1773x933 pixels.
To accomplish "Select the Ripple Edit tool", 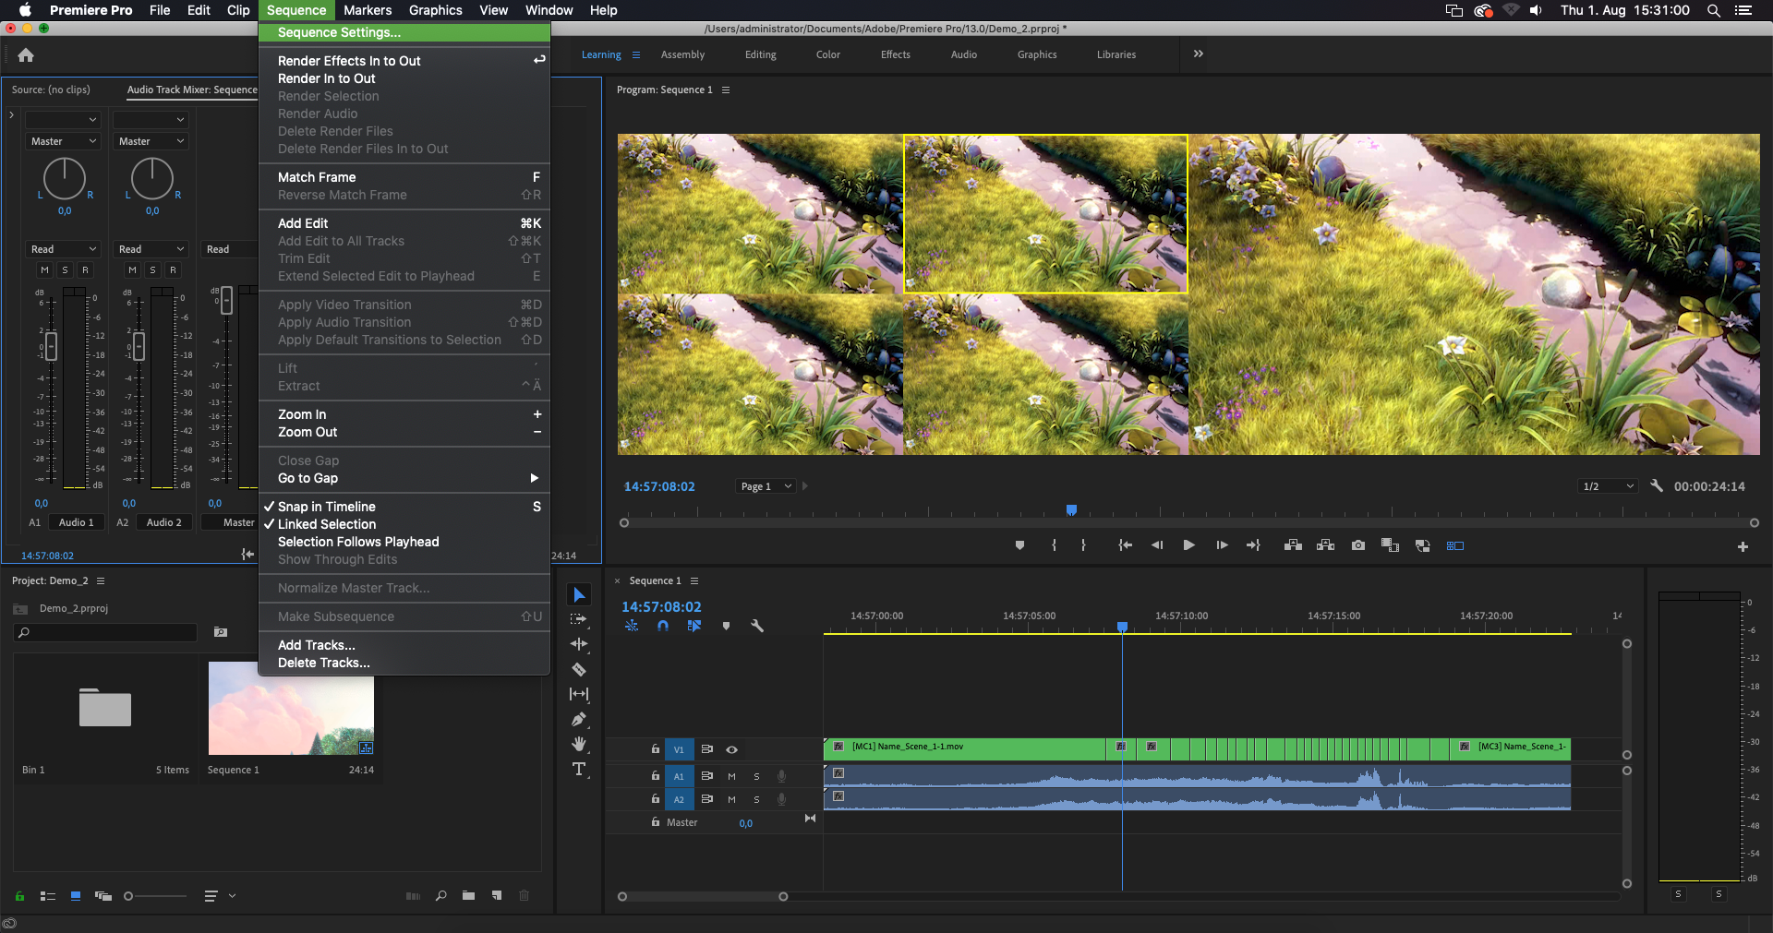I will 579,644.
